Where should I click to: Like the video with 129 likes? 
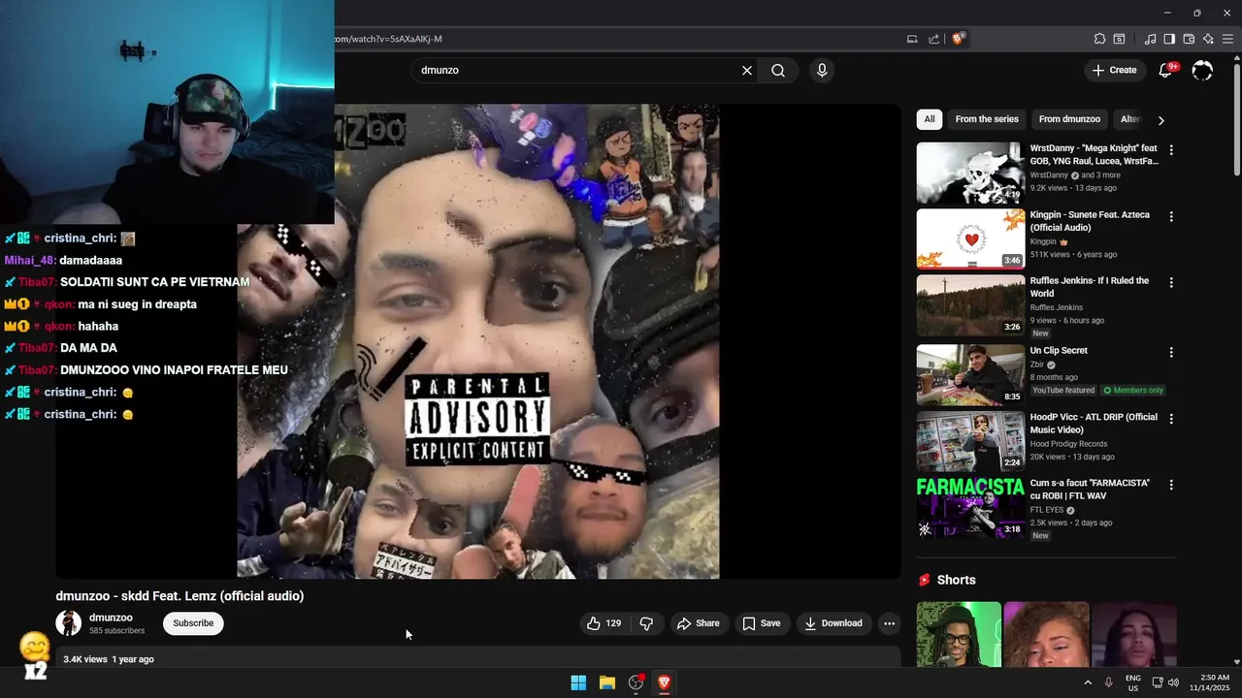point(604,623)
